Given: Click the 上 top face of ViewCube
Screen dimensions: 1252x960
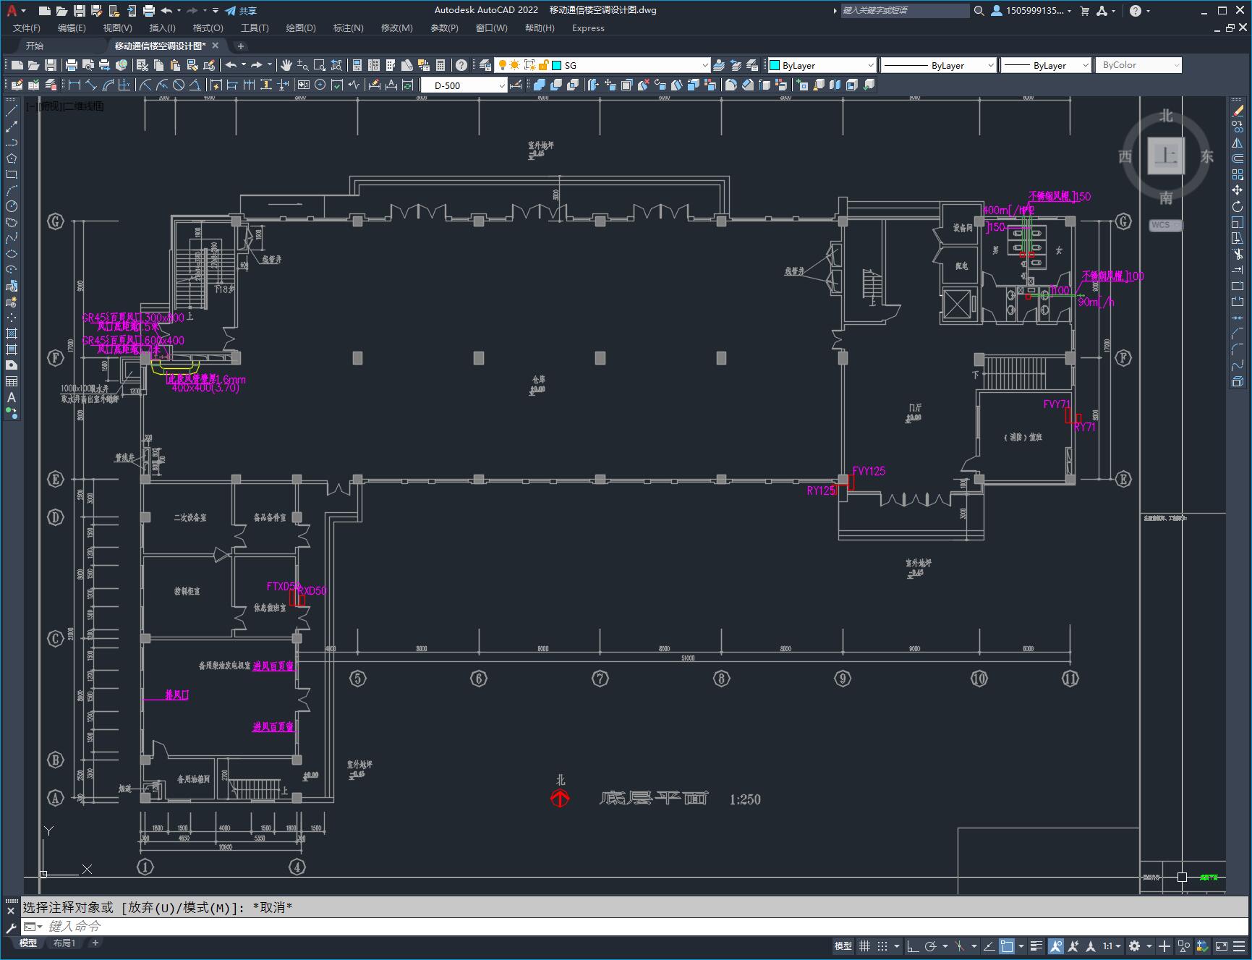Looking at the screenshot, I should coord(1166,156).
